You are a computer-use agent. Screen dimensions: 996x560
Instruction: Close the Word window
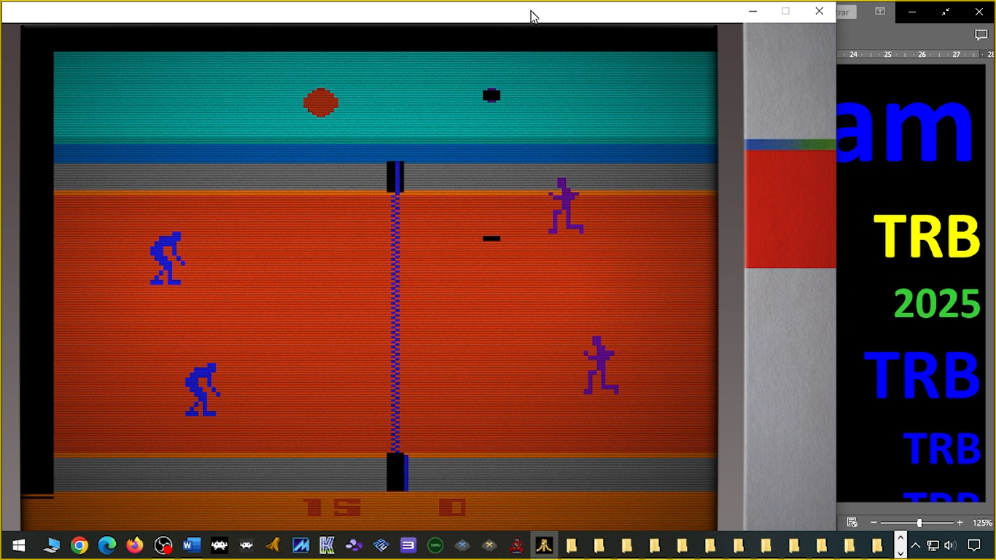[979, 12]
